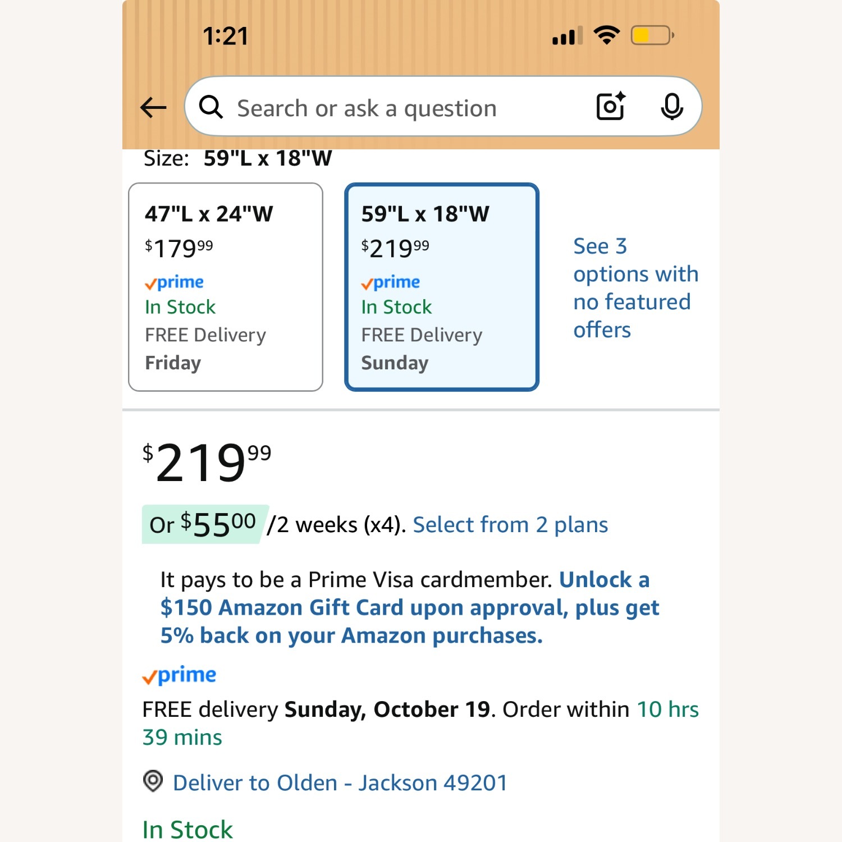Open the Prime Visa gift card offer
The image size is (842, 842).
click(410, 608)
